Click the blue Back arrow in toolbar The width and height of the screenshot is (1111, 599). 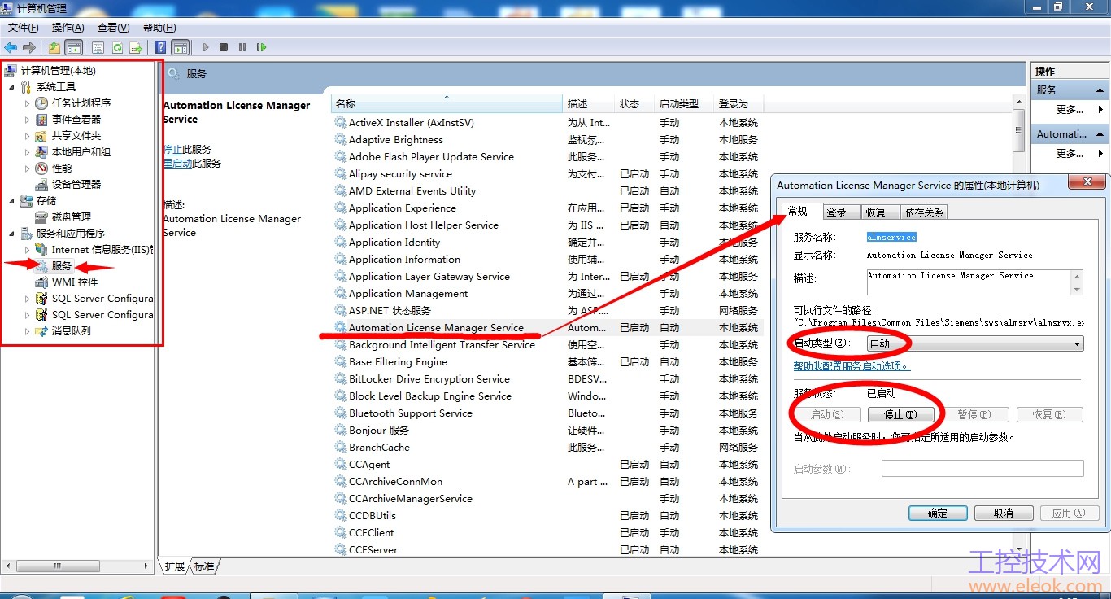[11, 47]
